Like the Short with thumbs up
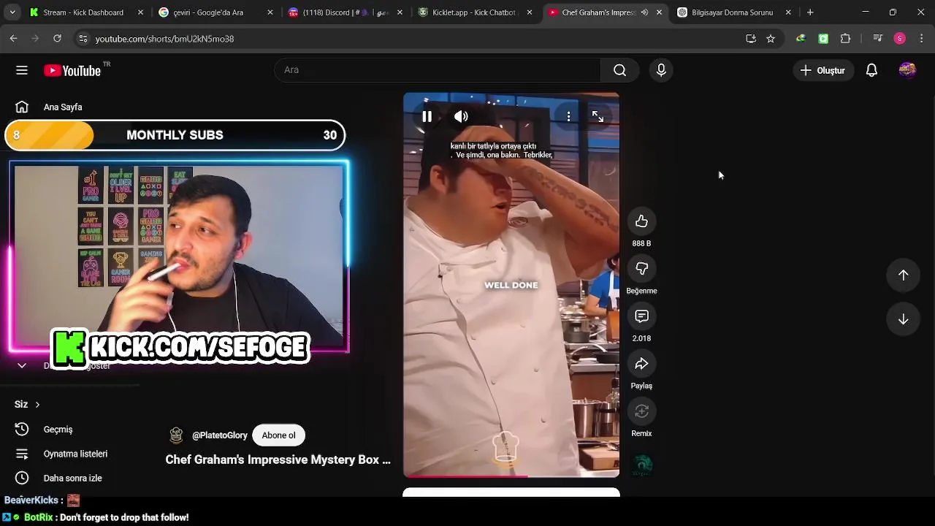Image resolution: width=935 pixels, height=526 pixels. click(x=641, y=221)
